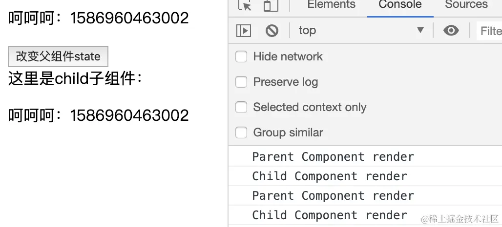Image resolution: width=502 pixels, height=227 pixels.
Task: Open live expression eye icon
Action: pos(451,31)
